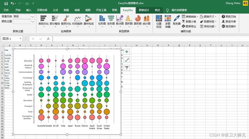The width and height of the screenshot is (249, 139).
Task: Select column header M
Action: [x=137, y=45]
